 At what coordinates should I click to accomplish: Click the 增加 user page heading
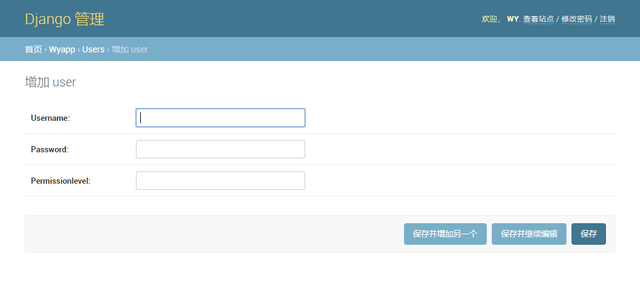[x=50, y=82]
